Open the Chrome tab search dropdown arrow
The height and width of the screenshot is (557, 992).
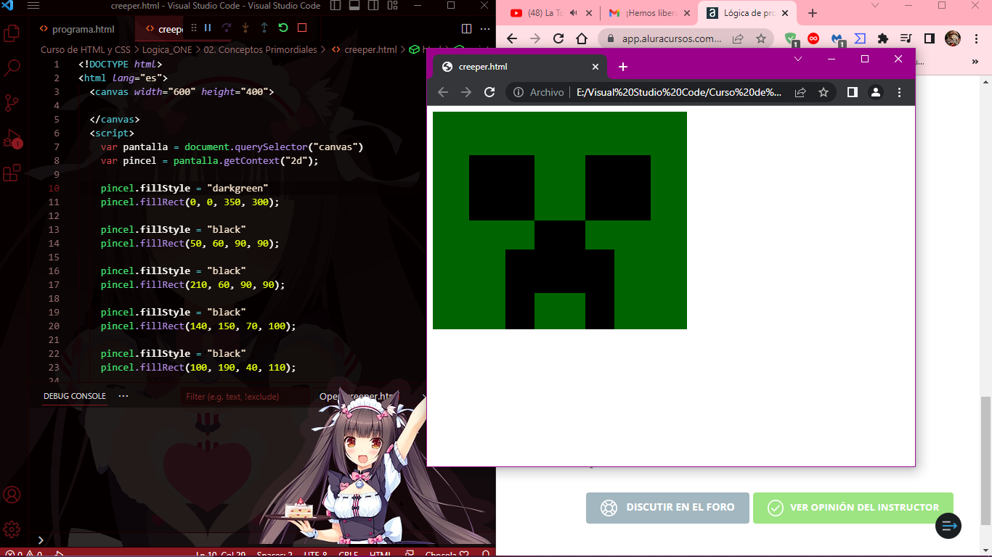pyautogui.click(x=875, y=6)
